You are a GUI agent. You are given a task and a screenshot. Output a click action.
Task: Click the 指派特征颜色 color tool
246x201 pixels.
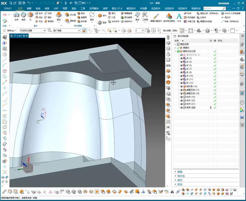[169, 16]
